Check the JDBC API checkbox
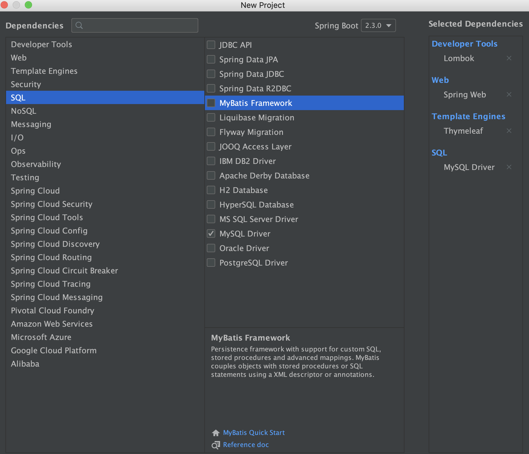Screen dimensions: 529x454 [x=211, y=45]
